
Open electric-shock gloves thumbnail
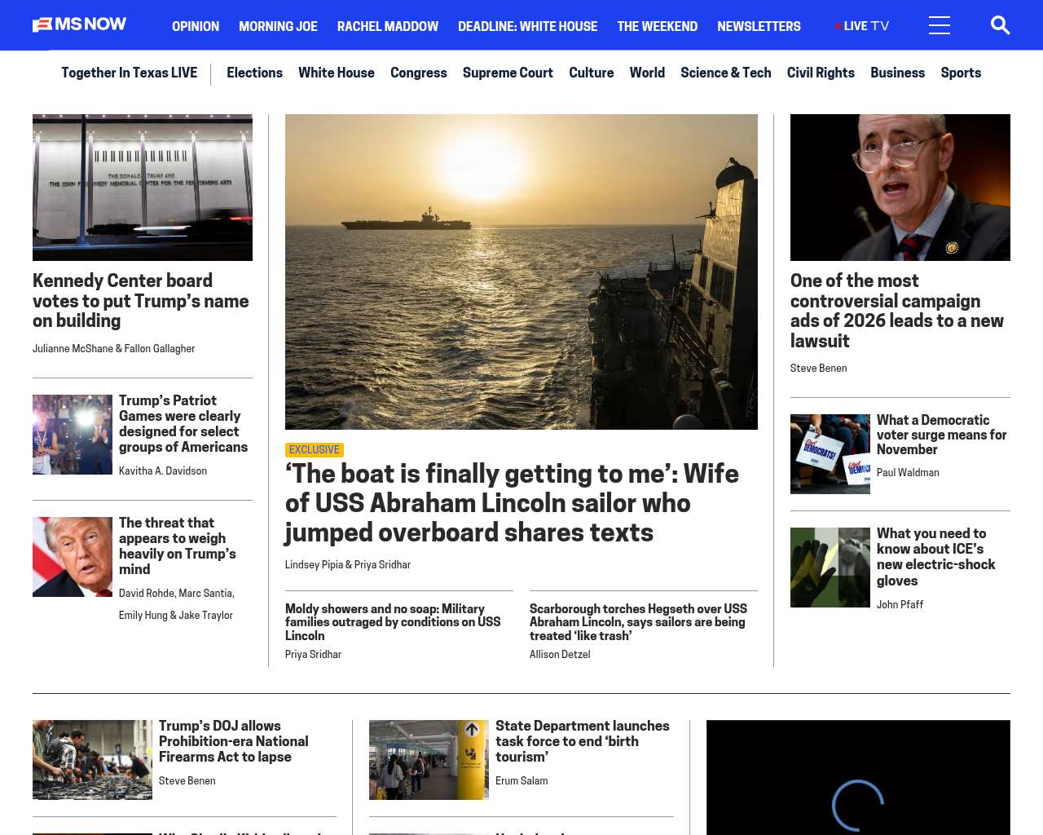point(830,568)
